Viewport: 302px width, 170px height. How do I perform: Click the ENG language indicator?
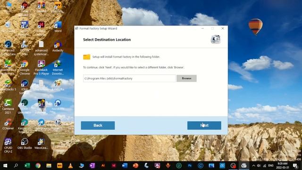270,166
